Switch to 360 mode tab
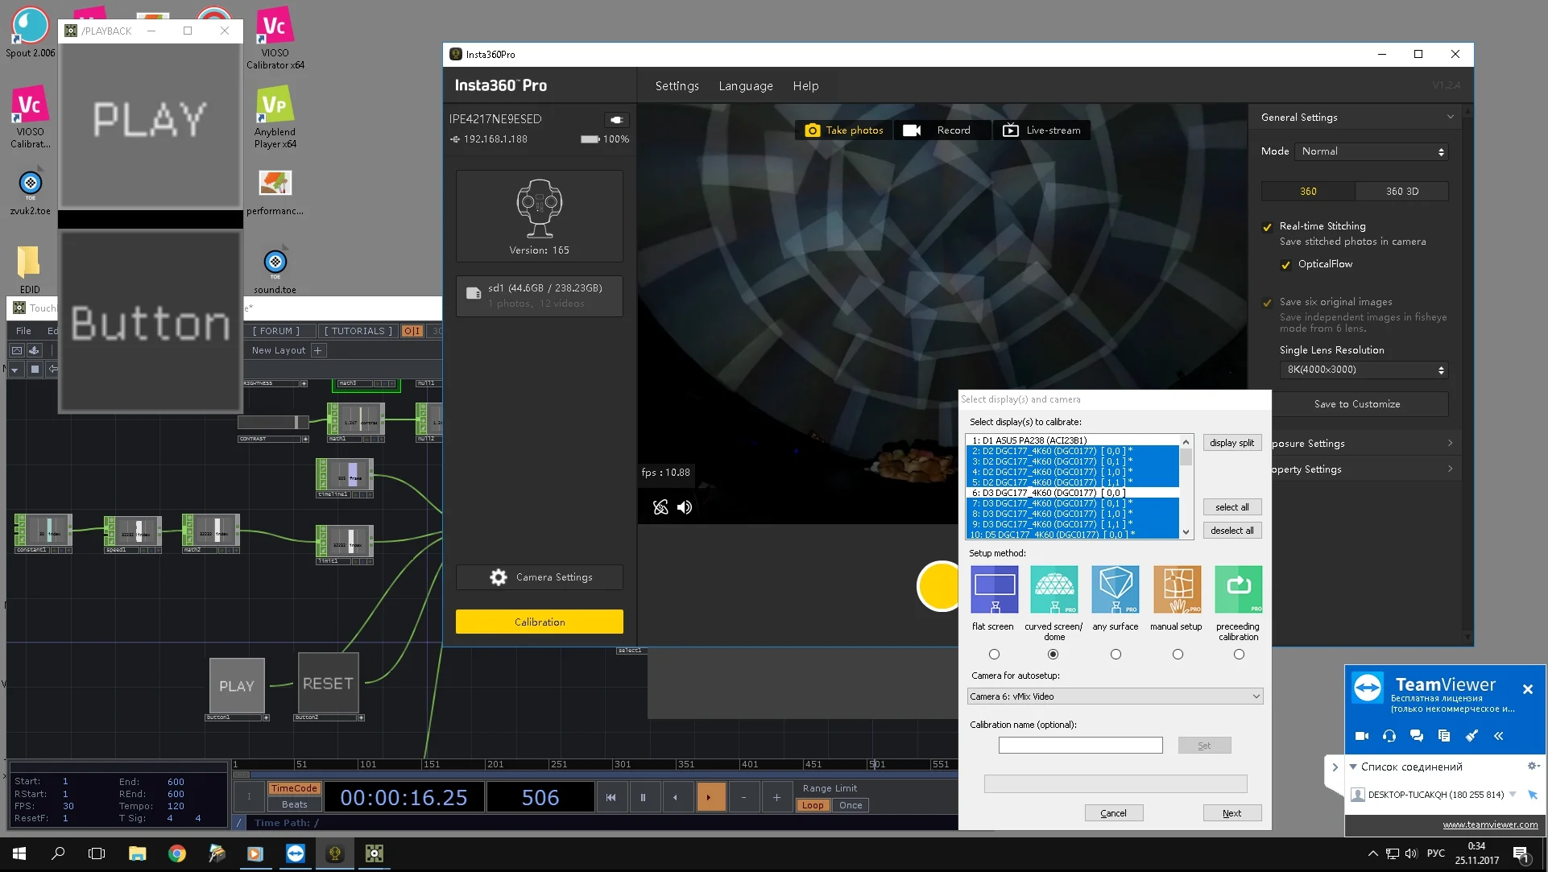The image size is (1548, 872). pyautogui.click(x=1308, y=192)
